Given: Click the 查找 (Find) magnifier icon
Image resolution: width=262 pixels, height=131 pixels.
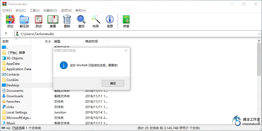Looking at the screenshot, I should point(81,19).
